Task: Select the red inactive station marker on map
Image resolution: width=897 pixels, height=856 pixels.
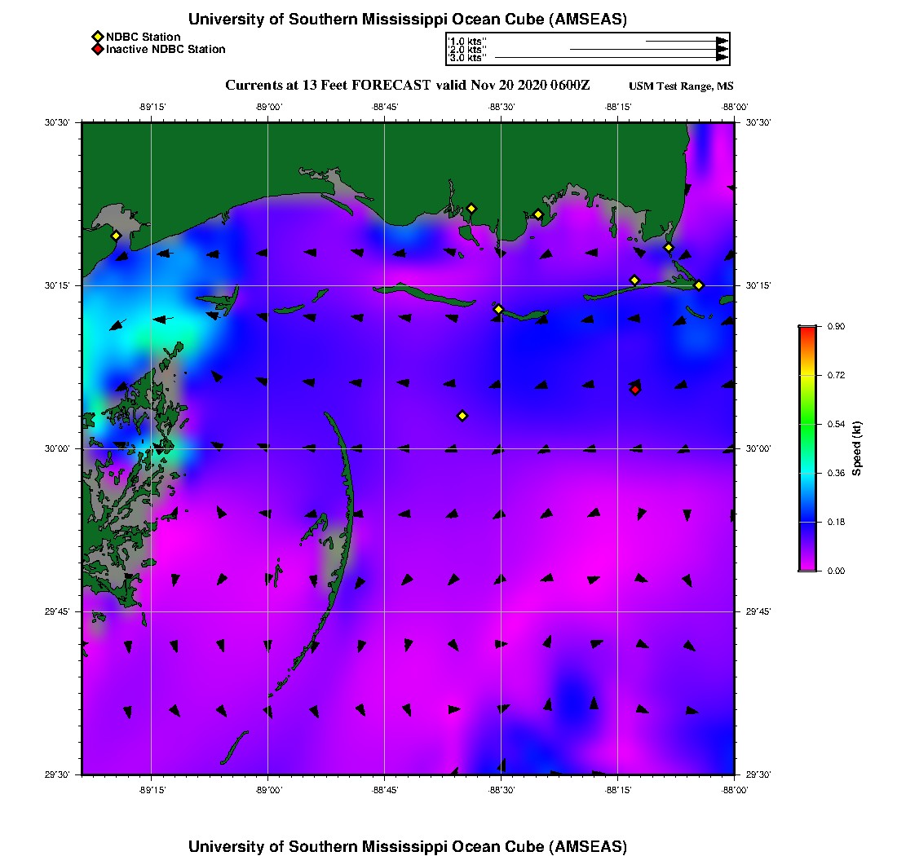Action: click(x=635, y=390)
